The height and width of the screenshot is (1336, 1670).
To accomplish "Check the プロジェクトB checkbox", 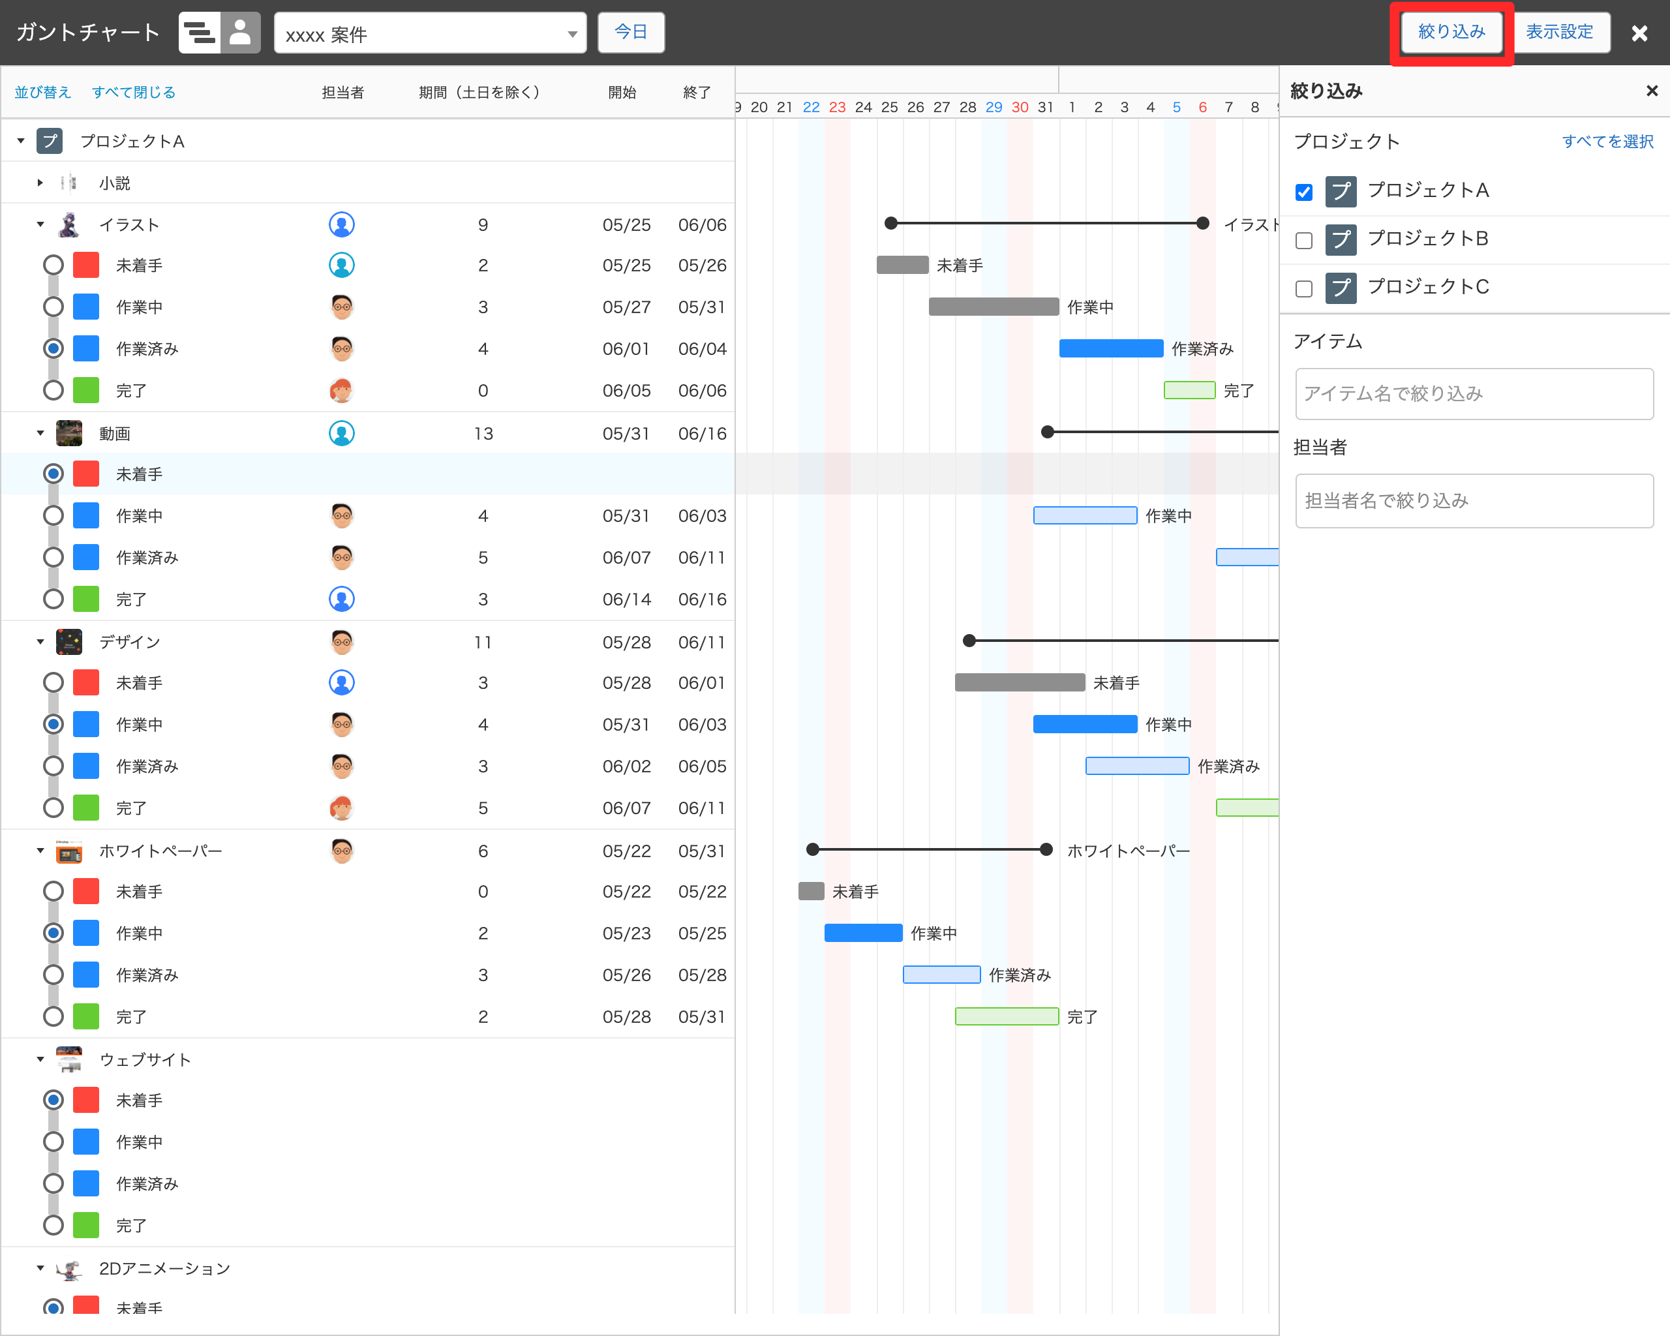I will pos(1303,240).
